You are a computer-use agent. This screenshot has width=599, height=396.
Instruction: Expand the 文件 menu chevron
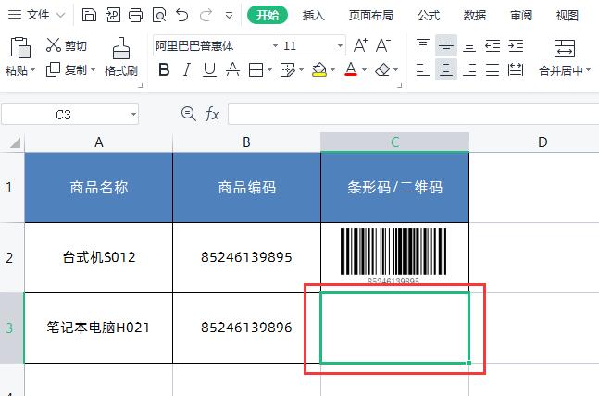pyautogui.click(x=61, y=16)
